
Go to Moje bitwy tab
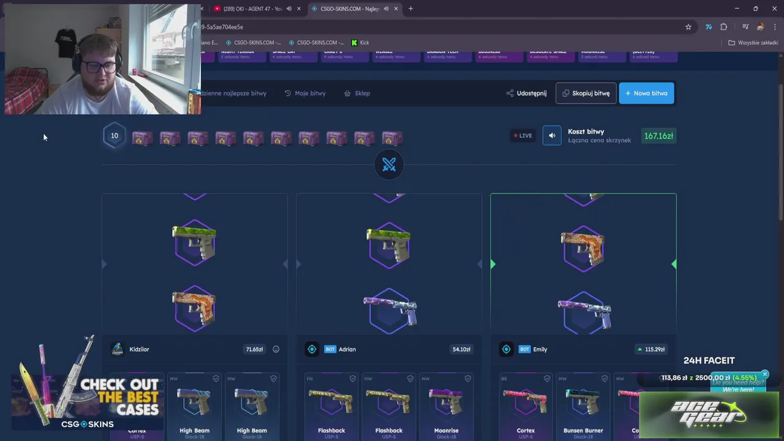click(305, 93)
